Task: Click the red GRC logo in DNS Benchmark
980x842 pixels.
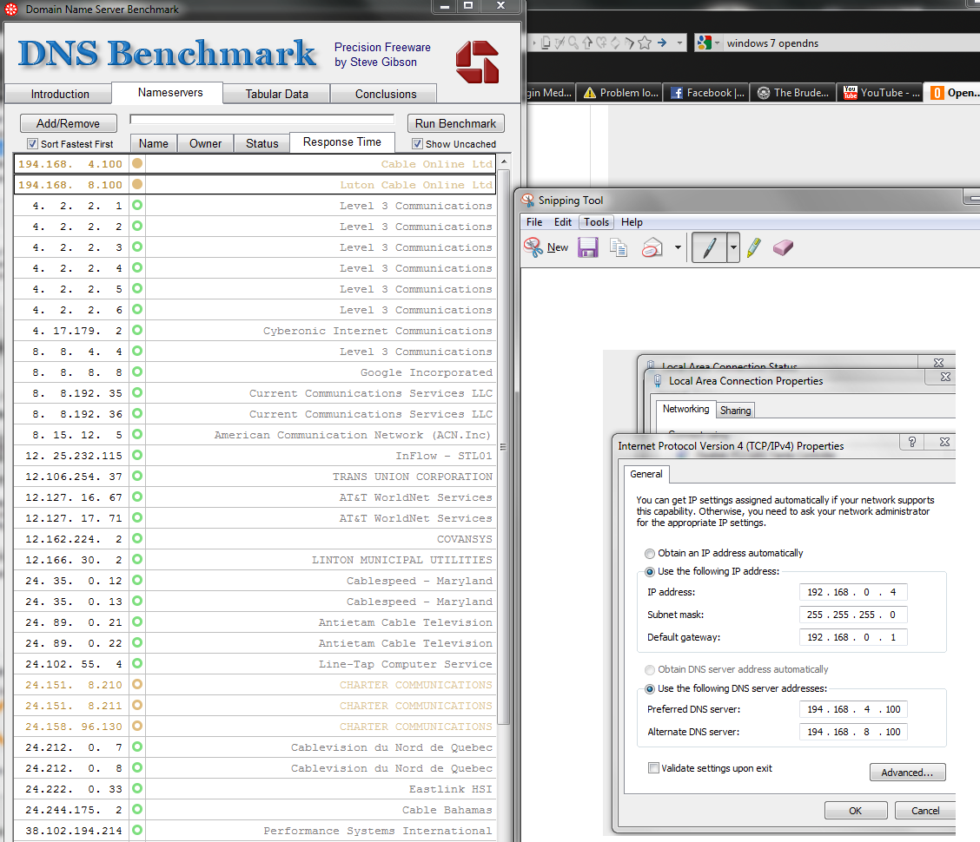Action: point(477,62)
